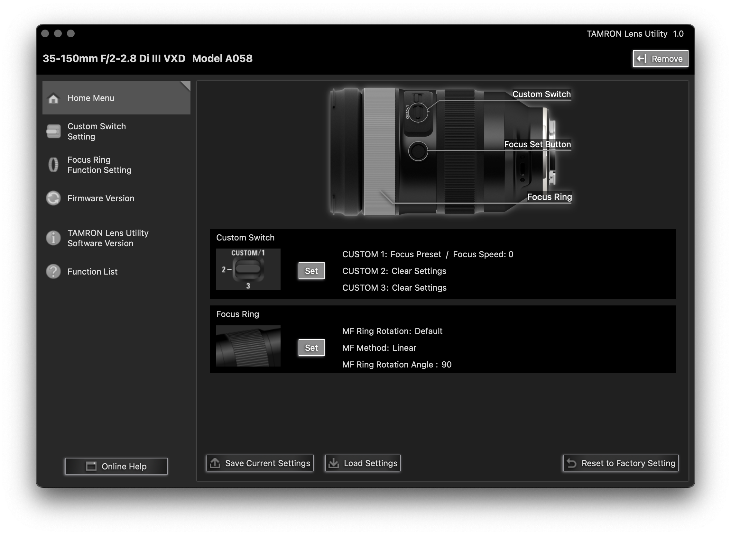Click the Load Settings button
Image resolution: width=731 pixels, height=535 pixels.
point(363,463)
